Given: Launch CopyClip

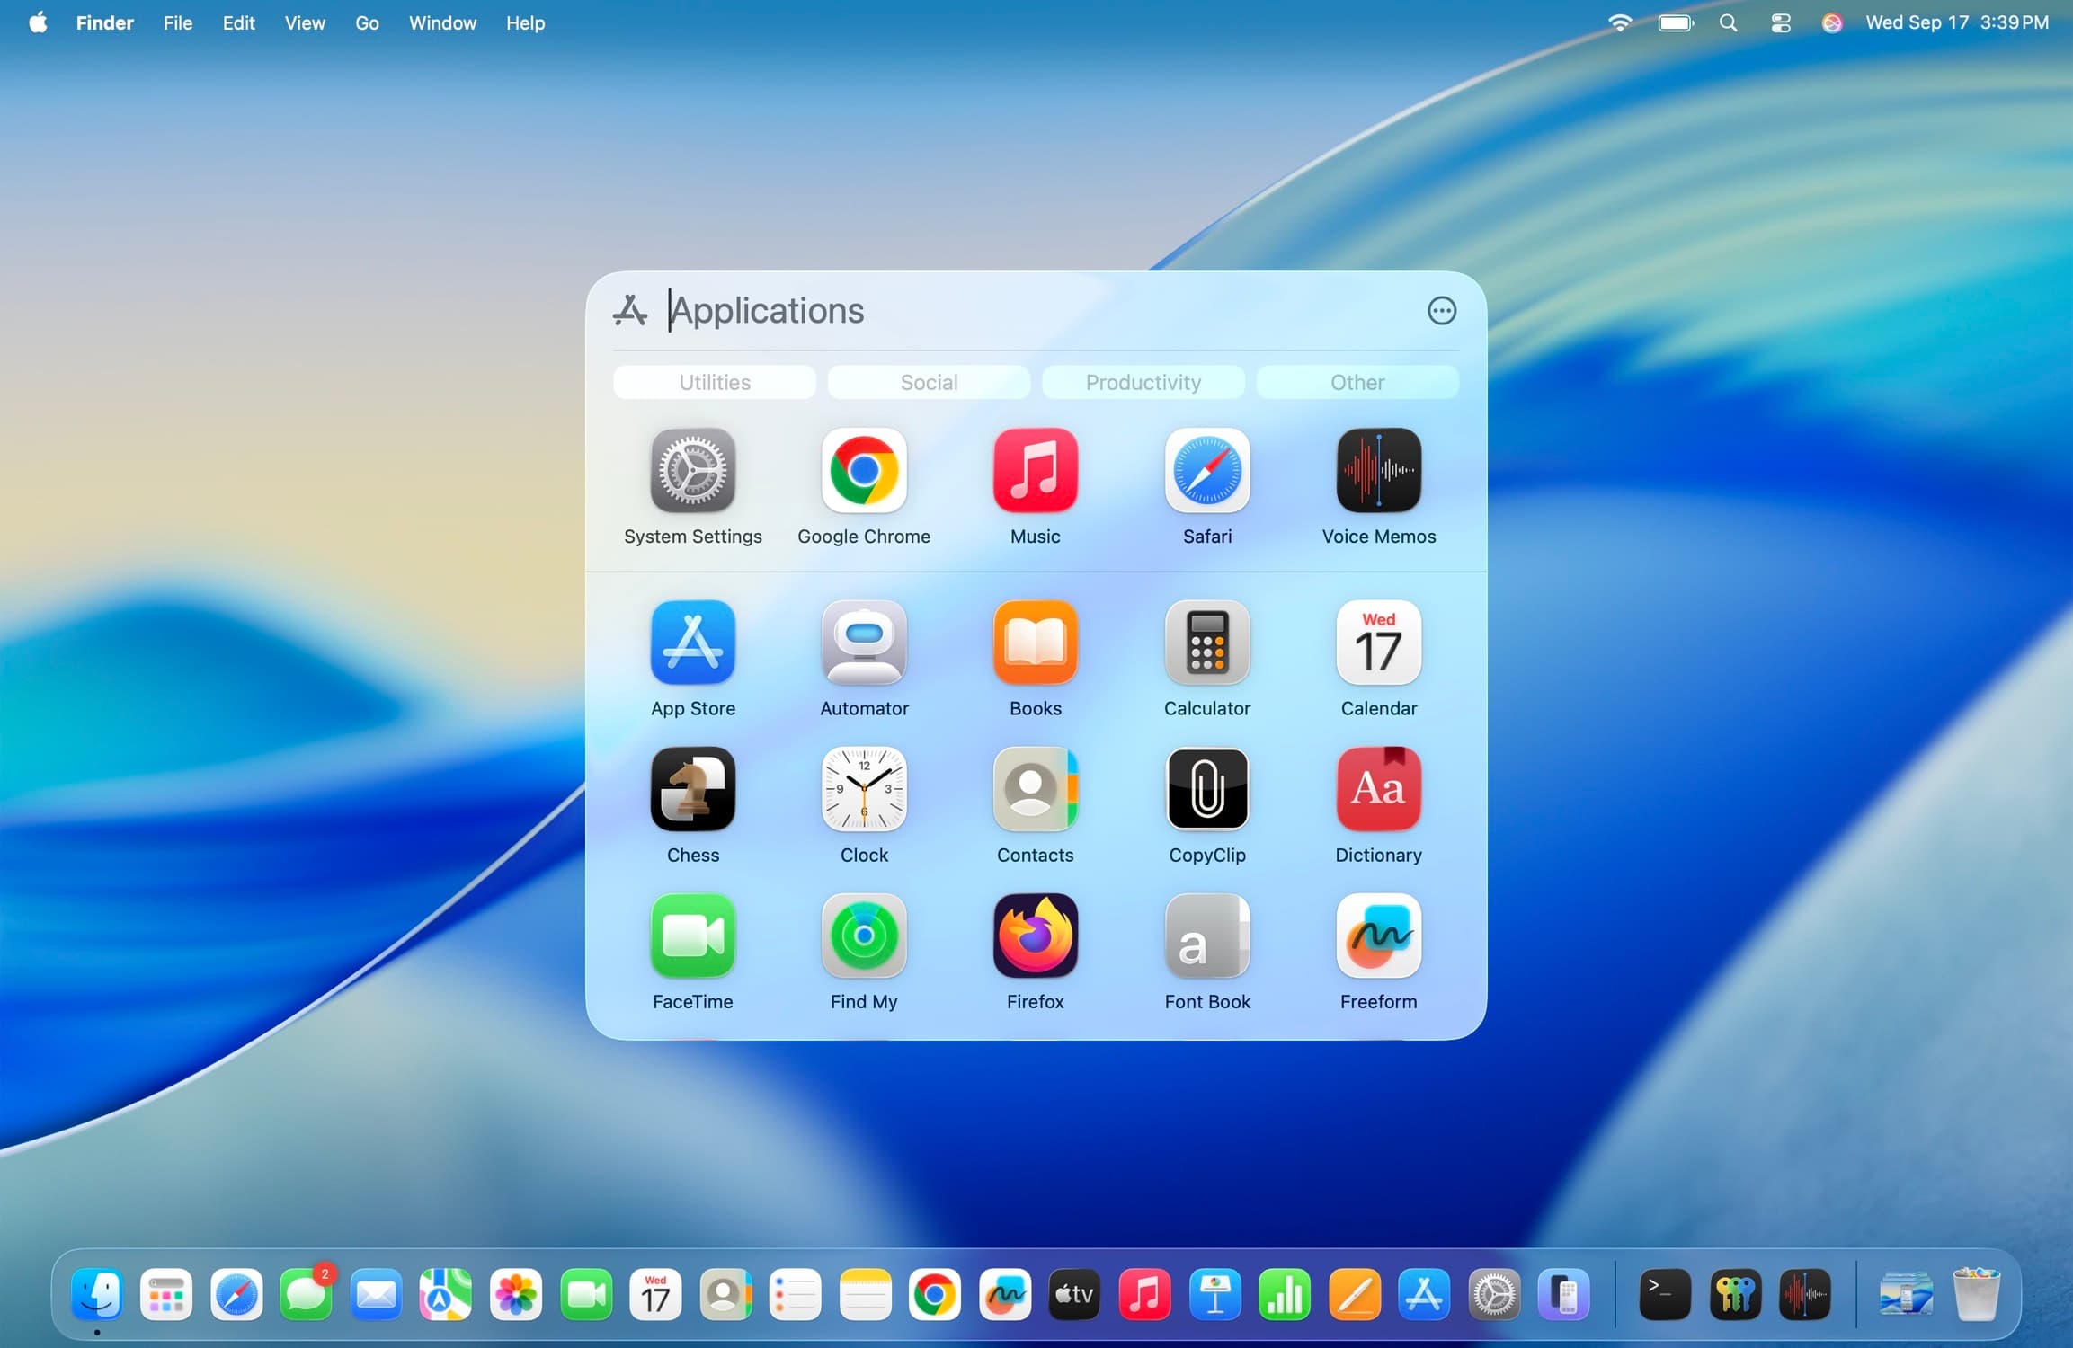Looking at the screenshot, I should pos(1206,789).
